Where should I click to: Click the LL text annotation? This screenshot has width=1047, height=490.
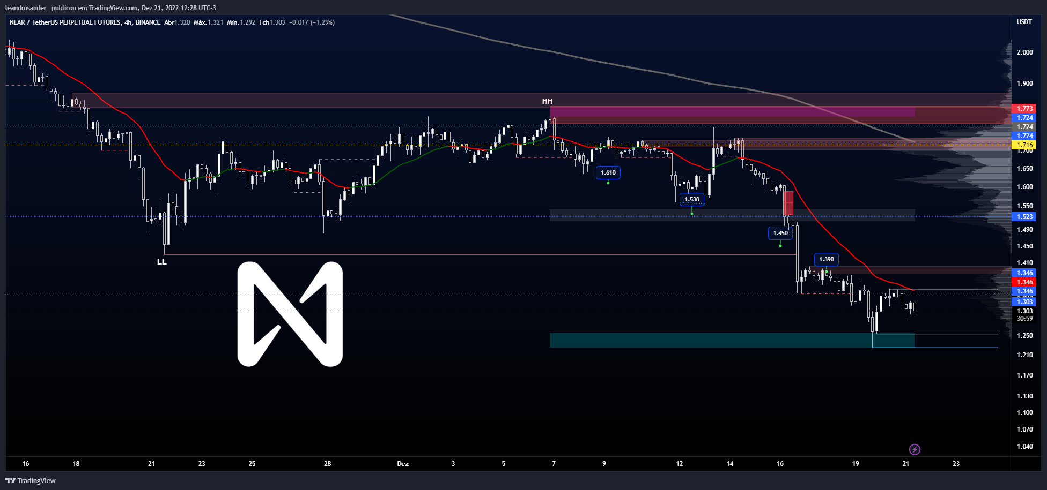click(x=161, y=262)
